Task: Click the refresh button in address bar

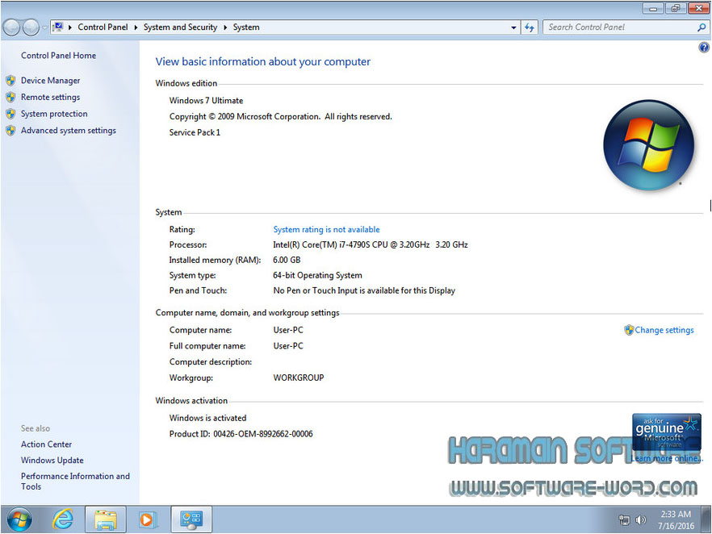Action: (529, 27)
